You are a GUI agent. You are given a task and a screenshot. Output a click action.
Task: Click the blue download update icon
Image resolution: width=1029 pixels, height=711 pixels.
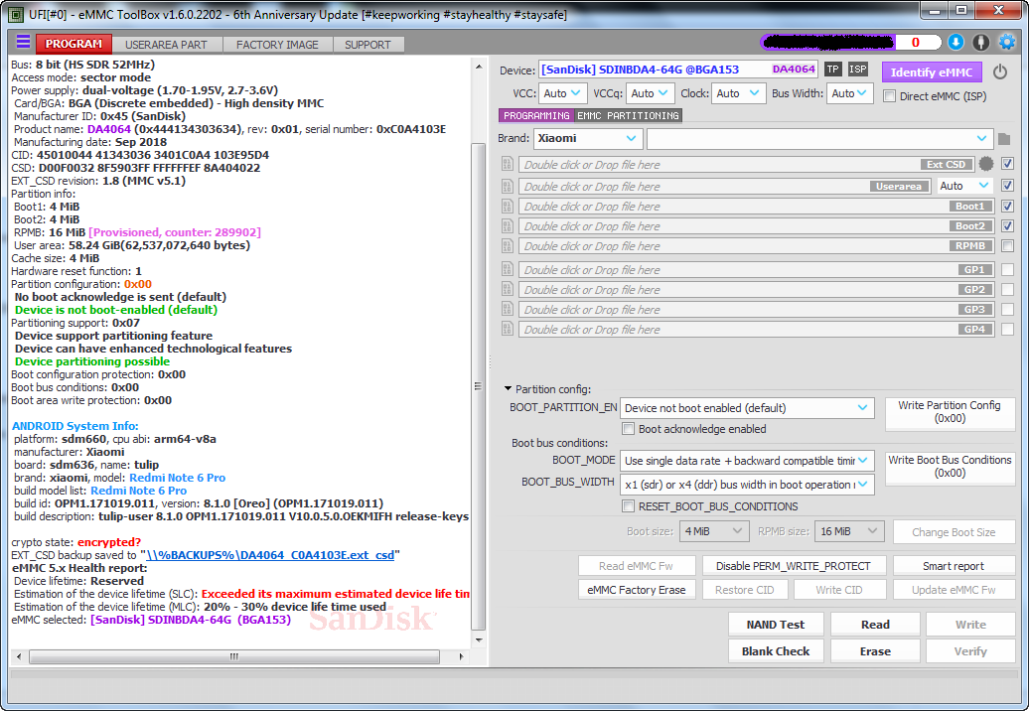coord(956,42)
